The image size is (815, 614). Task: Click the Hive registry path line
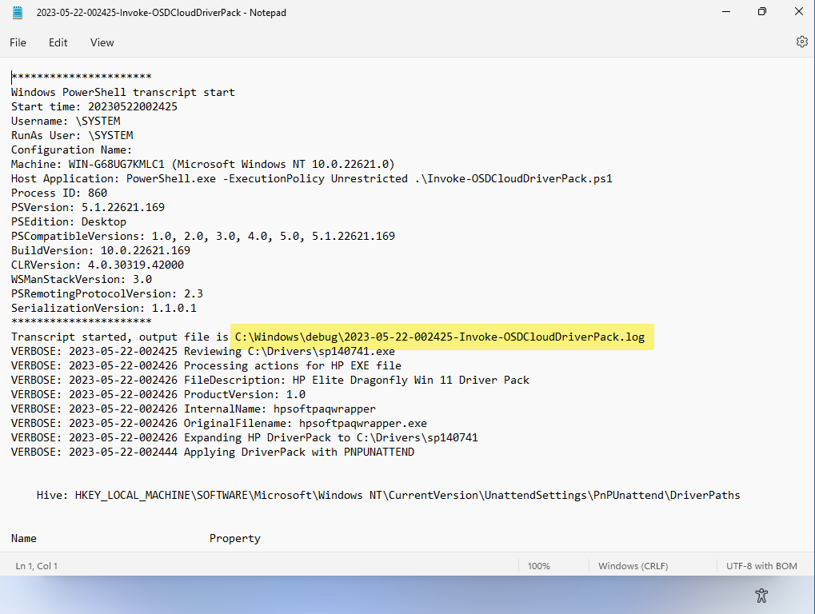(388, 495)
